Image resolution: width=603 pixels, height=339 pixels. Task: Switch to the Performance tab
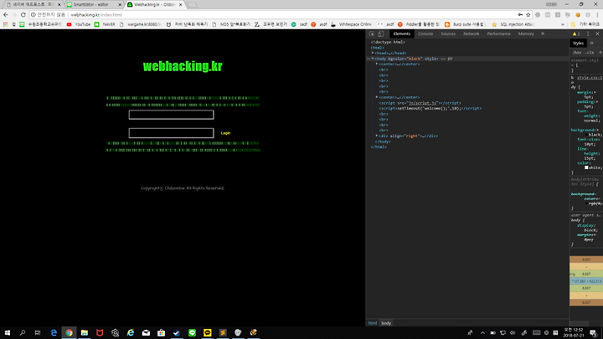click(499, 33)
